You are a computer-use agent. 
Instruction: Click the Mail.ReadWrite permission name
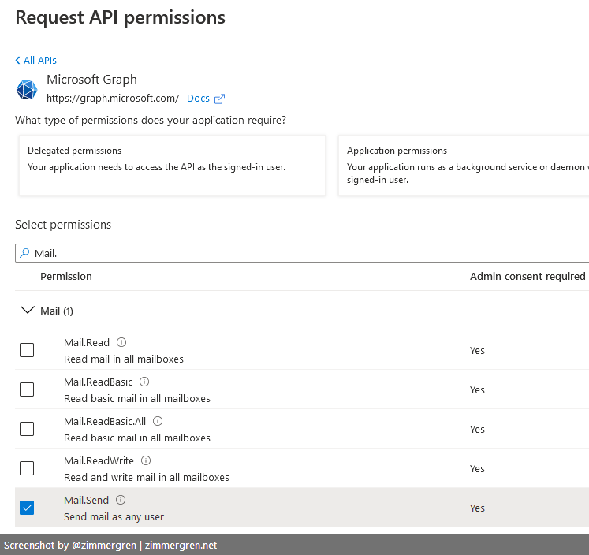tap(99, 460)
